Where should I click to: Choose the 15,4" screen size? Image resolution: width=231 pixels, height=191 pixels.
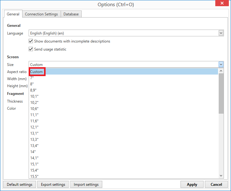[x=124, y=170]
